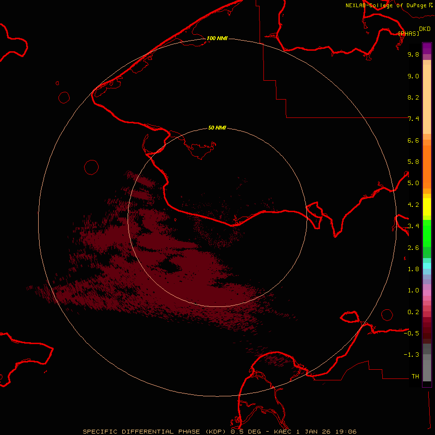Click the 100 NMI range ring label
Screen dimensions: 435x435
[217, 38]
